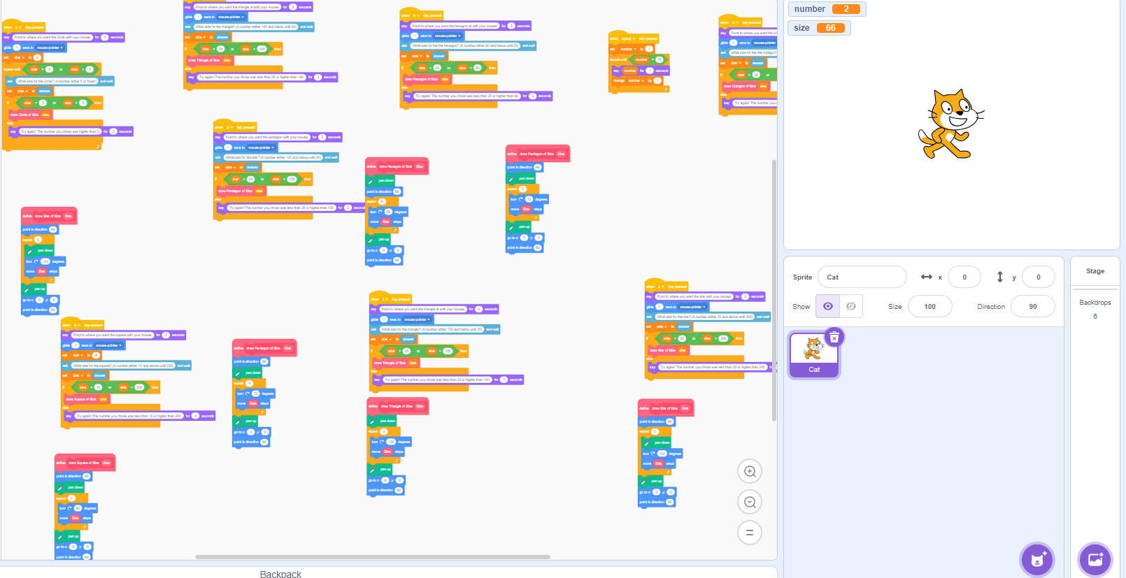Screen dimensions: 1126x578
Task: Select the Cat sprite thumbnail
Action: [x=814, y=355]
